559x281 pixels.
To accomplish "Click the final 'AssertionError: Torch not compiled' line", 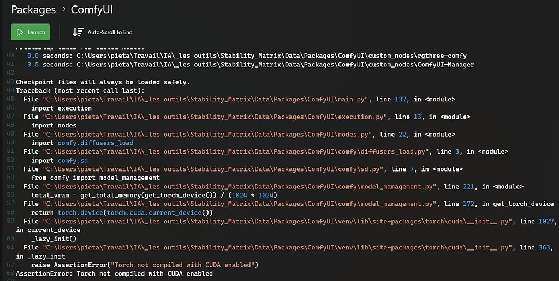I will (114, 273).
